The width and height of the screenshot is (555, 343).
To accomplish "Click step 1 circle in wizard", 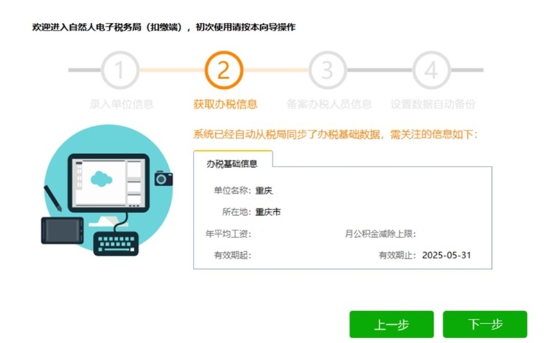I will coord(120,70).
